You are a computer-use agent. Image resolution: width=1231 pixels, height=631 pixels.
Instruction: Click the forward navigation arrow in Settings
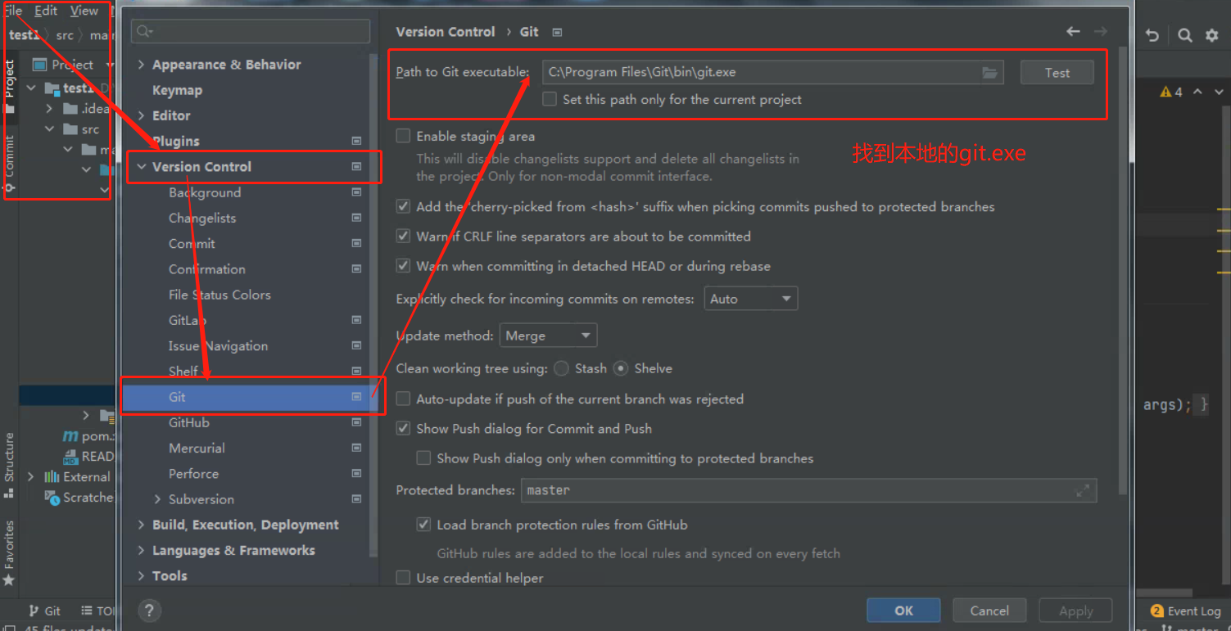1101,31
